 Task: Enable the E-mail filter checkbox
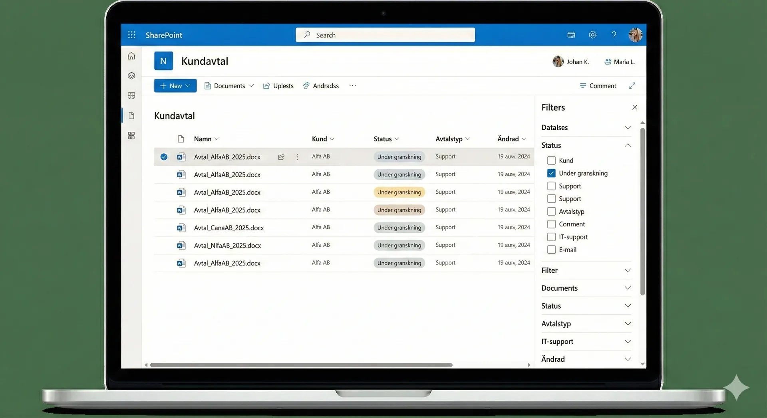point(551,250)
